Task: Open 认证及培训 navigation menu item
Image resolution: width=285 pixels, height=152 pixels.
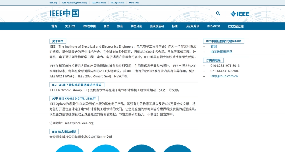Action: (x=192, y=26)
